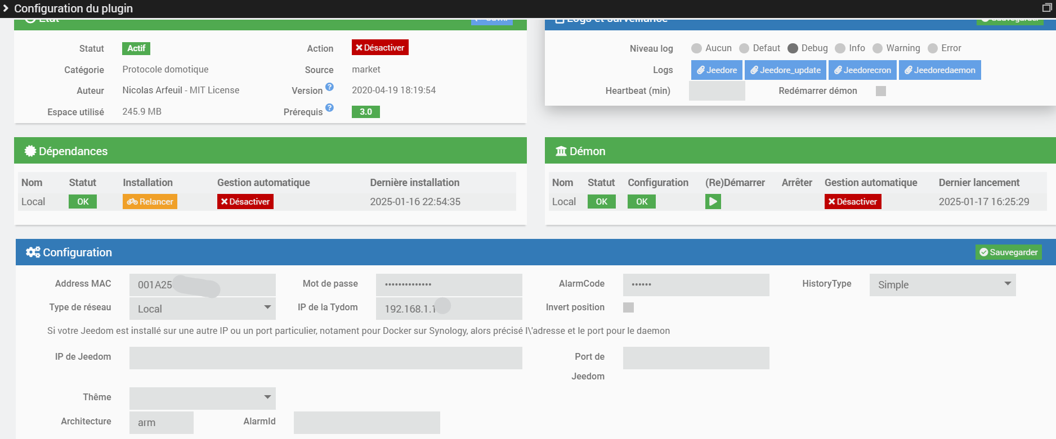Click the restore window icon in title bar

1047,8
